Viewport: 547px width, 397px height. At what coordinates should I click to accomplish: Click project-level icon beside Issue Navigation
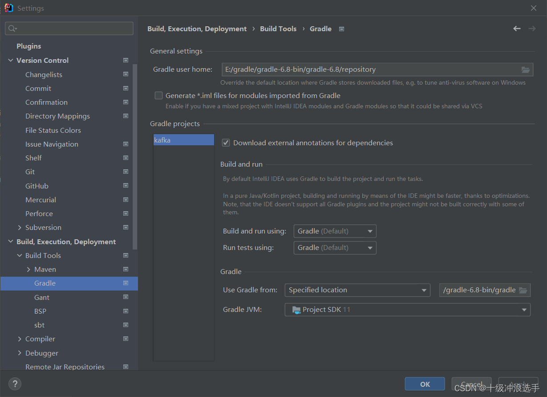(x=126, y=144)
